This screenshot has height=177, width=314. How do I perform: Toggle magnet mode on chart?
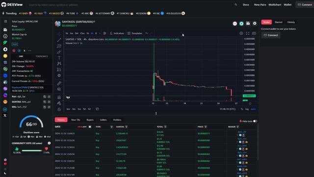click(x=59, y=97)
